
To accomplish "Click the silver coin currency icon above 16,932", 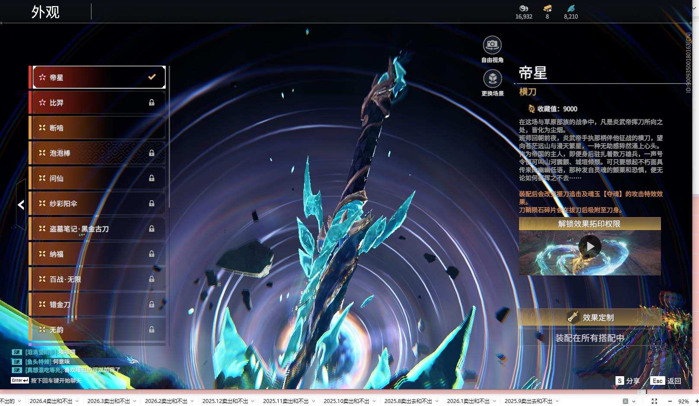I will click(x=524, y=8).
